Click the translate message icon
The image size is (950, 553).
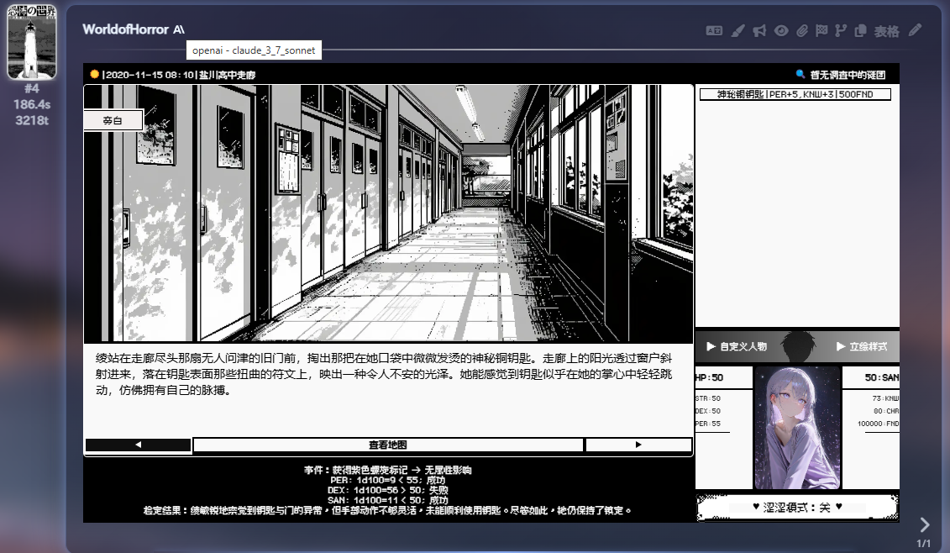pos(714,30)
